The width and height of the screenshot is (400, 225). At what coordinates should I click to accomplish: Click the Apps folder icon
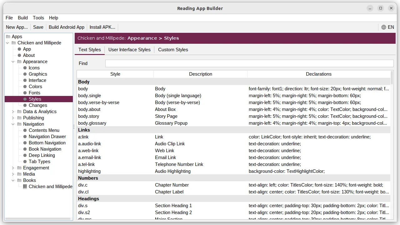[8, 37]
